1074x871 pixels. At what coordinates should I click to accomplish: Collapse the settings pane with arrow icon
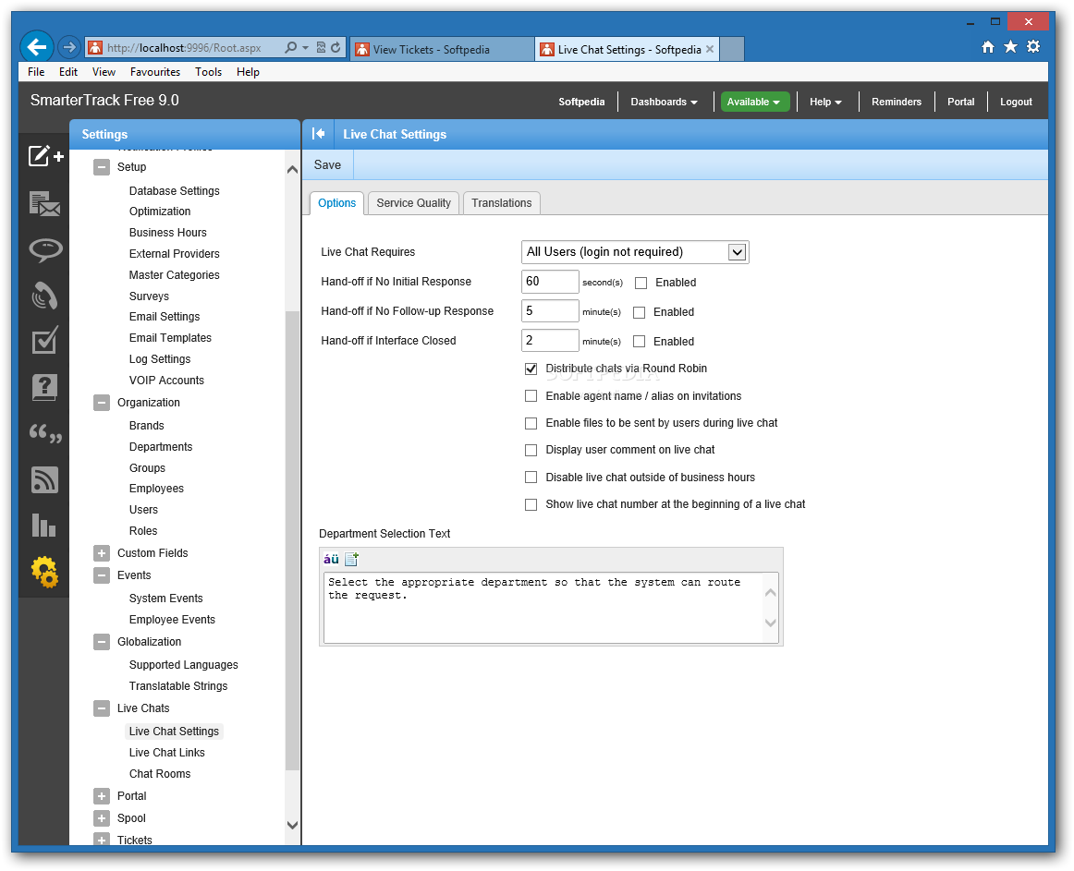[318, 134]
